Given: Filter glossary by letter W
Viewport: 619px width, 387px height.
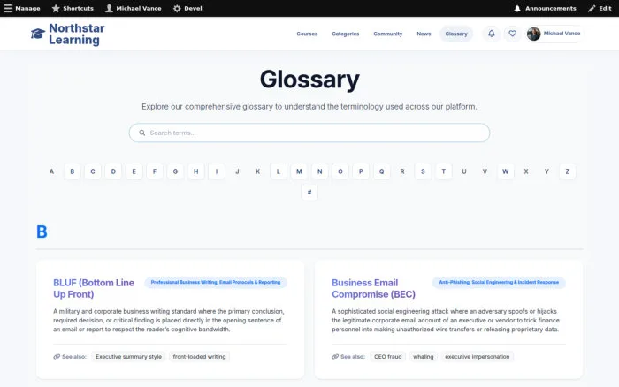Looking at the screenshot, I should [505, 171].
